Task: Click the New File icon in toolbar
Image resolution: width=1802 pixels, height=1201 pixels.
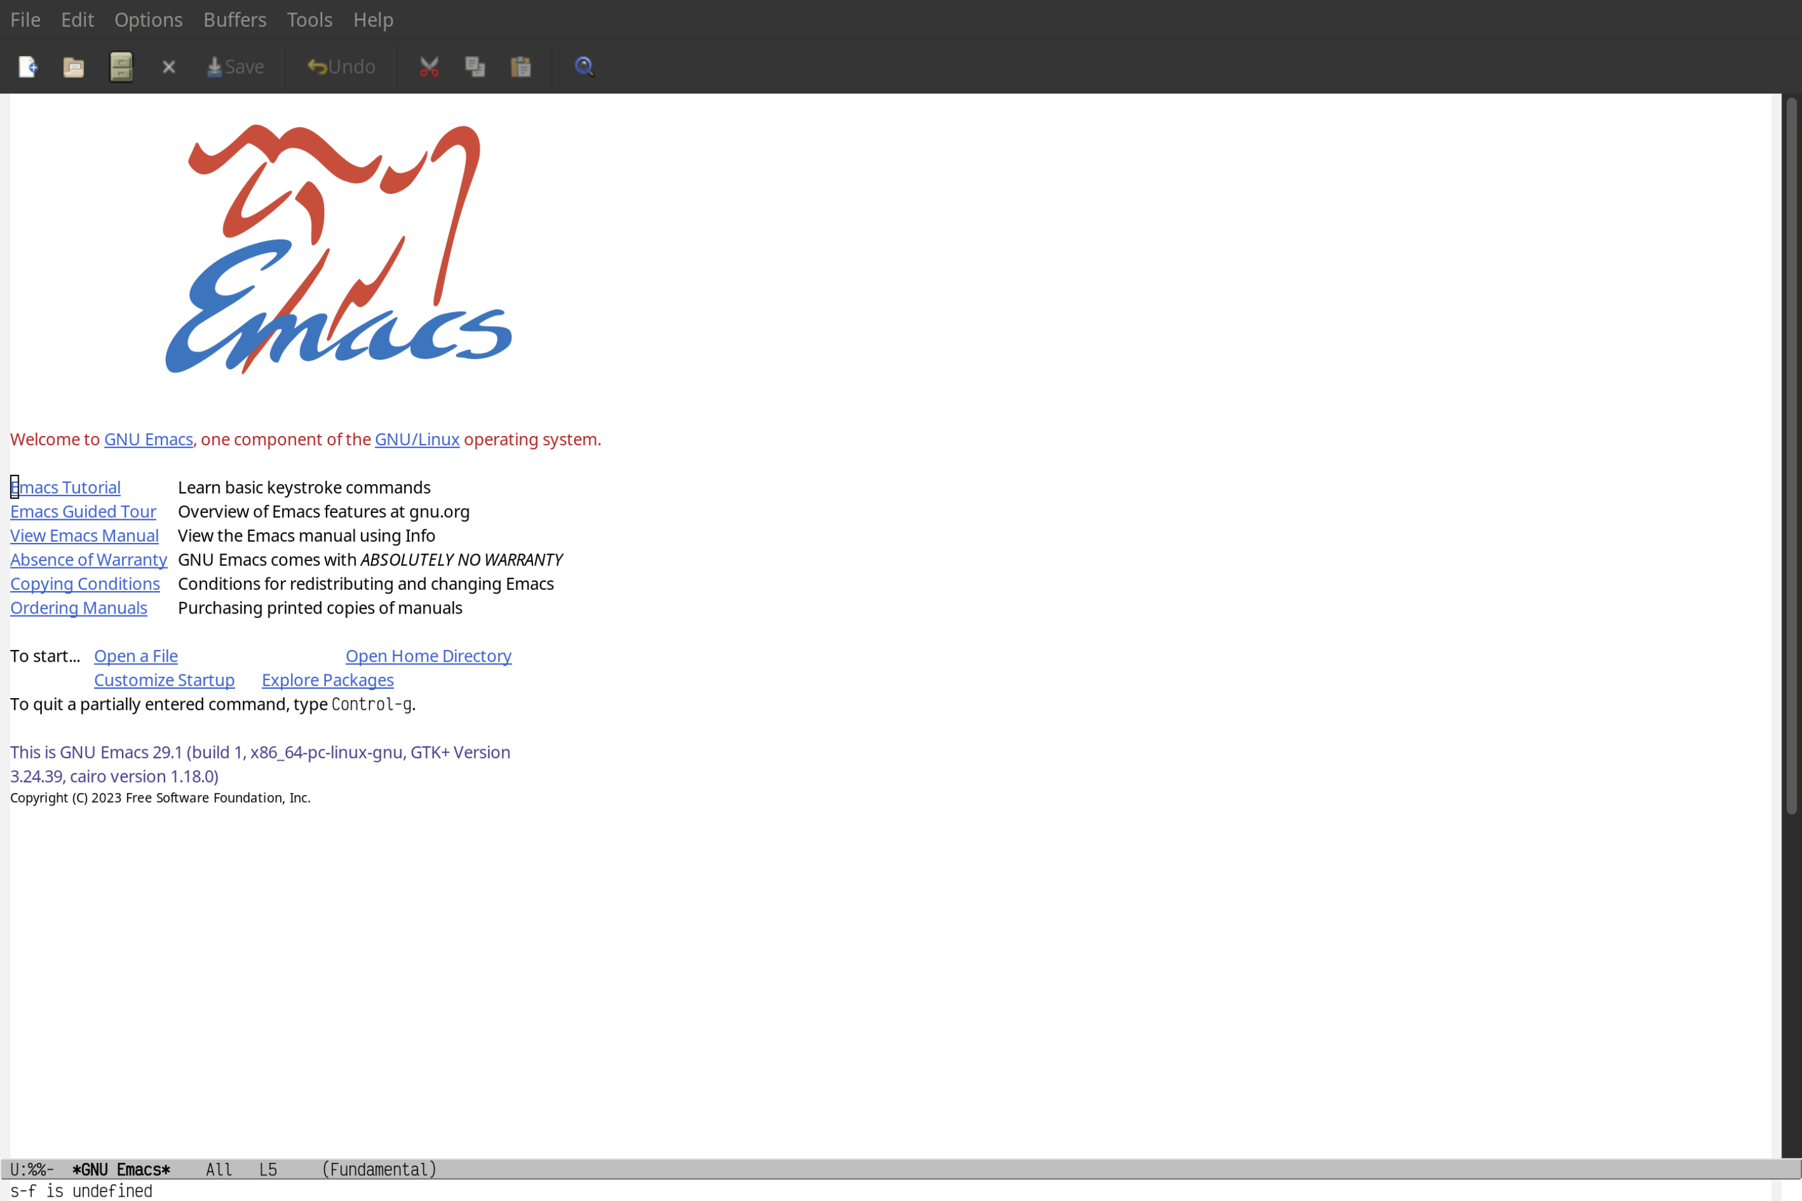Action: coord(27,66)
